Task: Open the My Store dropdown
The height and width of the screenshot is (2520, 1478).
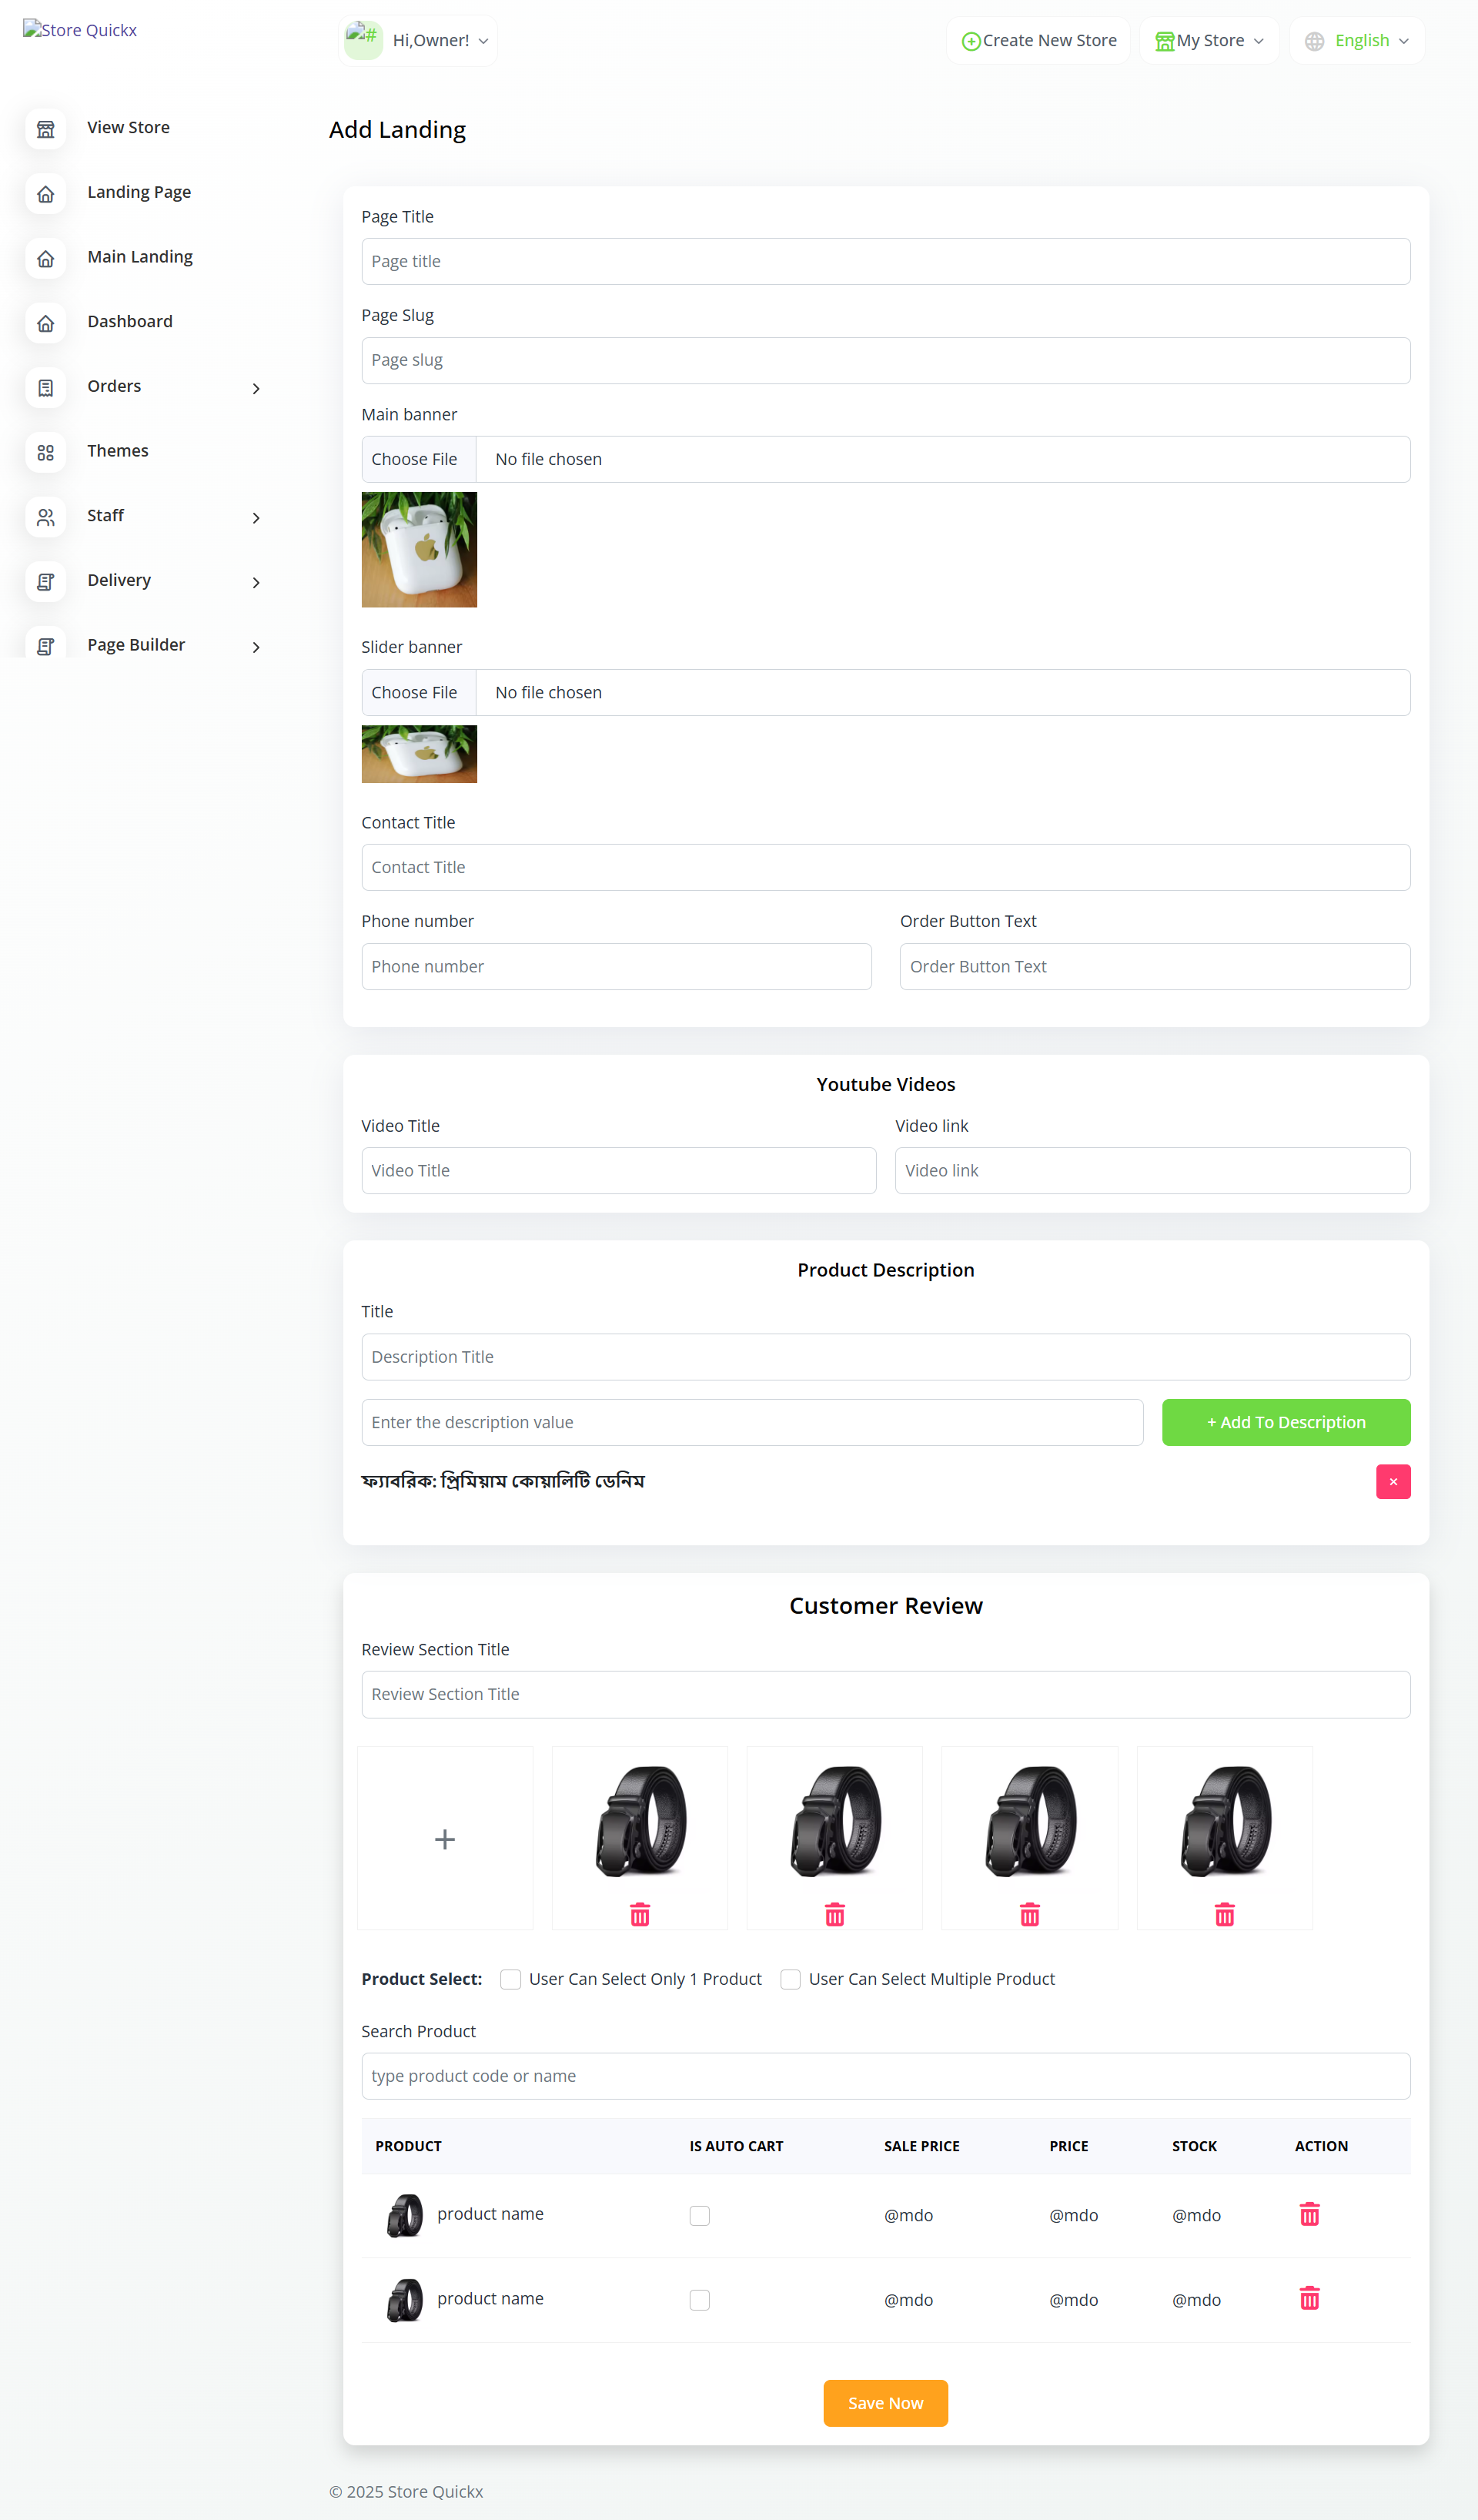Action: tap(1209, 41)
